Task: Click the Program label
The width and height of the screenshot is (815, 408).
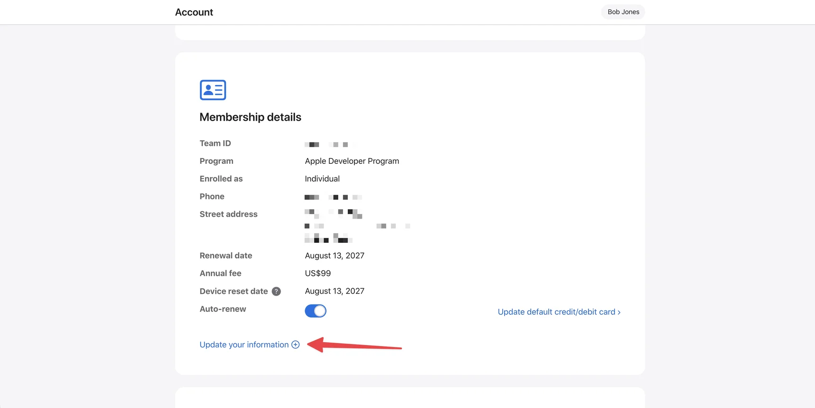Action: (x=216, y=161)
